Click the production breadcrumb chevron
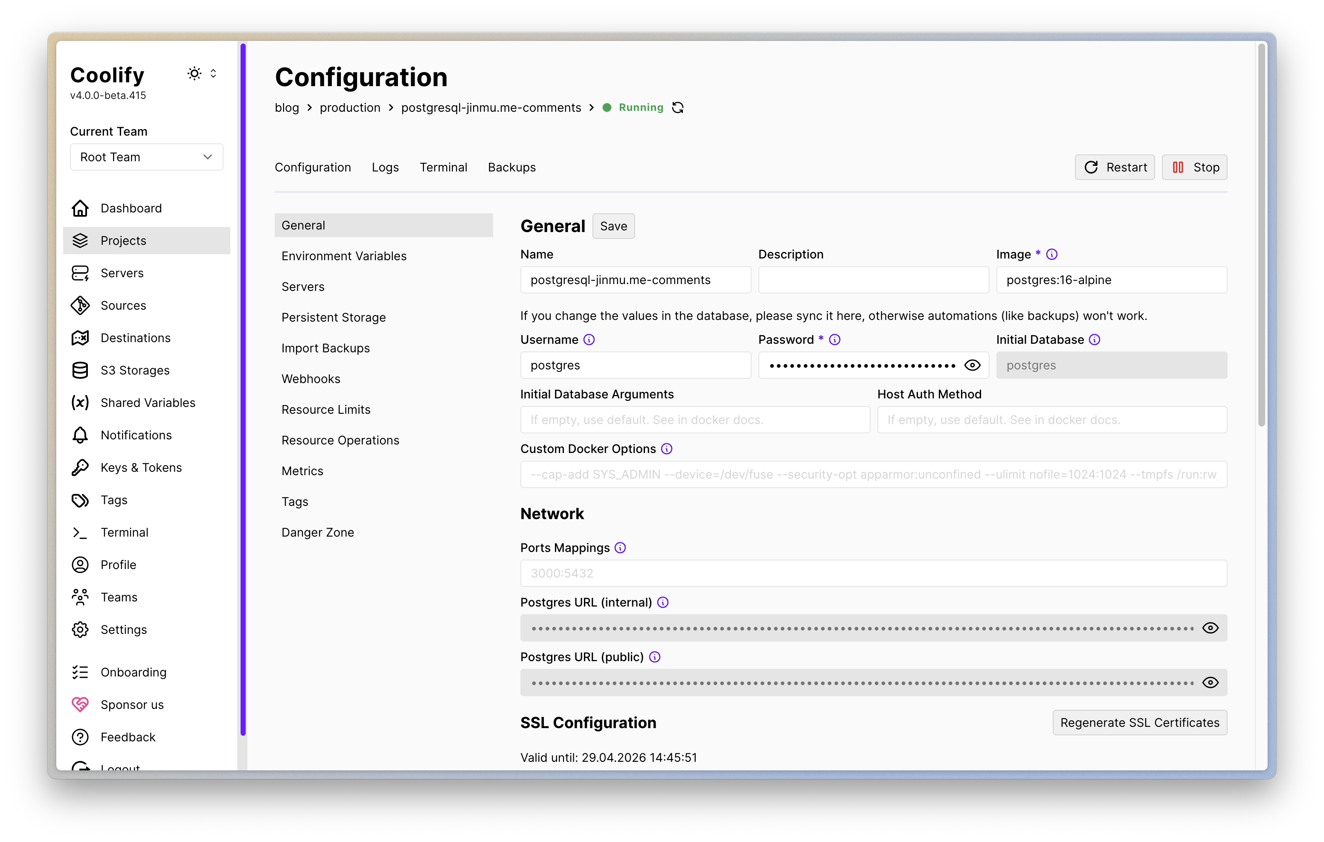Image resolution: width=1324 pixels, height=842 pixels. click(x=391, y=107)
